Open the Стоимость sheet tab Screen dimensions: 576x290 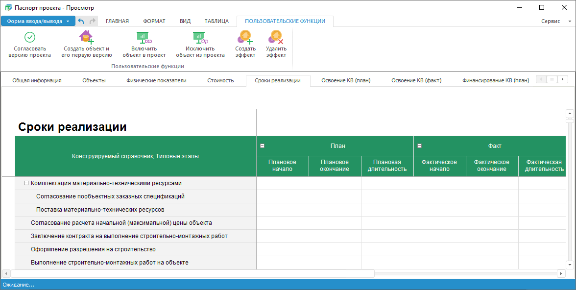point(220,80)
